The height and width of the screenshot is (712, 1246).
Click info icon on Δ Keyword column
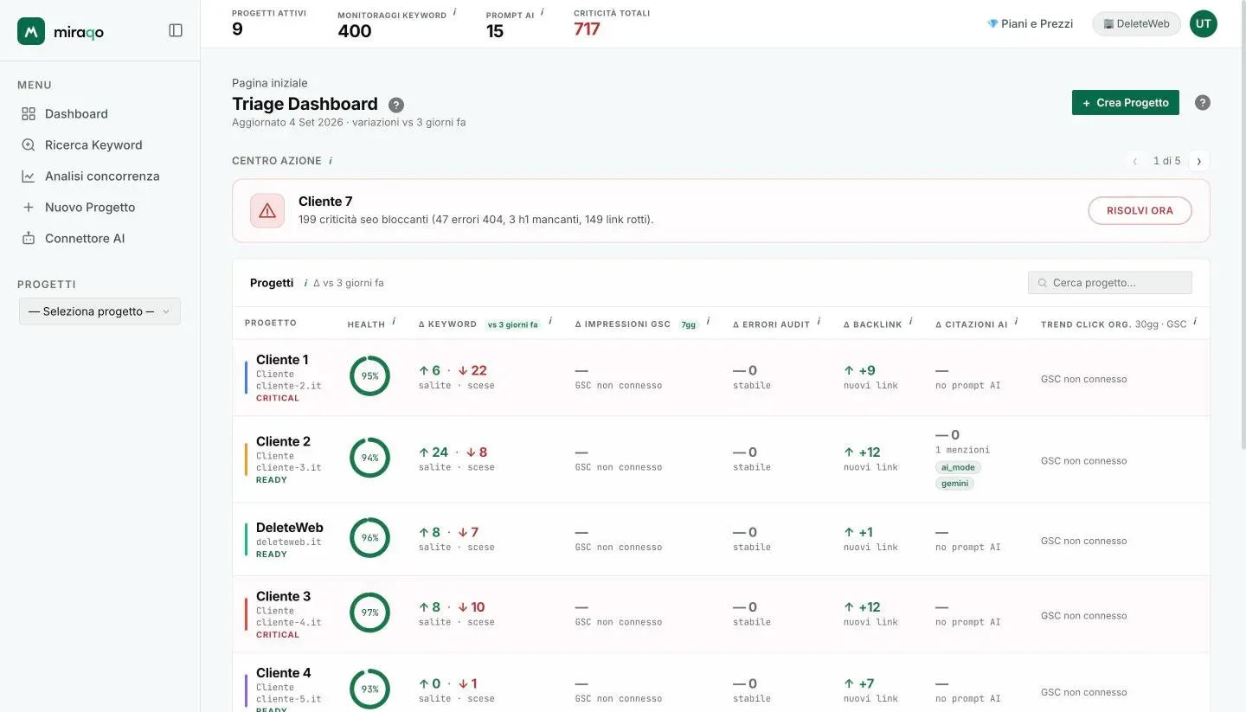pyautogui.click(x=550, y=322)
